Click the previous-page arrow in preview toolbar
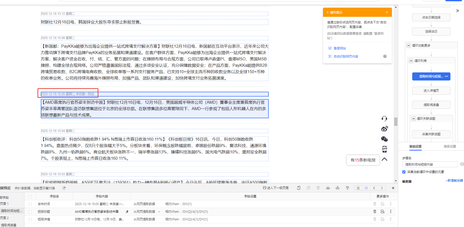Screen dimensions: 464x227 pyautogui.click(x=374, y=188)
